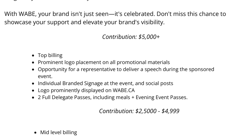Select the "Mid level billing" list item
Viewport: 242px width, 137px height.
[x=59, y=133]
